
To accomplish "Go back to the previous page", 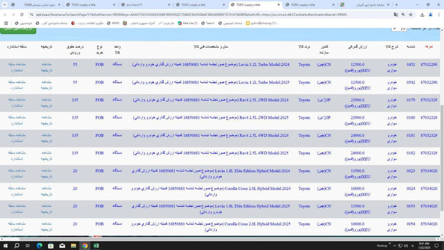I will coord(5,15).
